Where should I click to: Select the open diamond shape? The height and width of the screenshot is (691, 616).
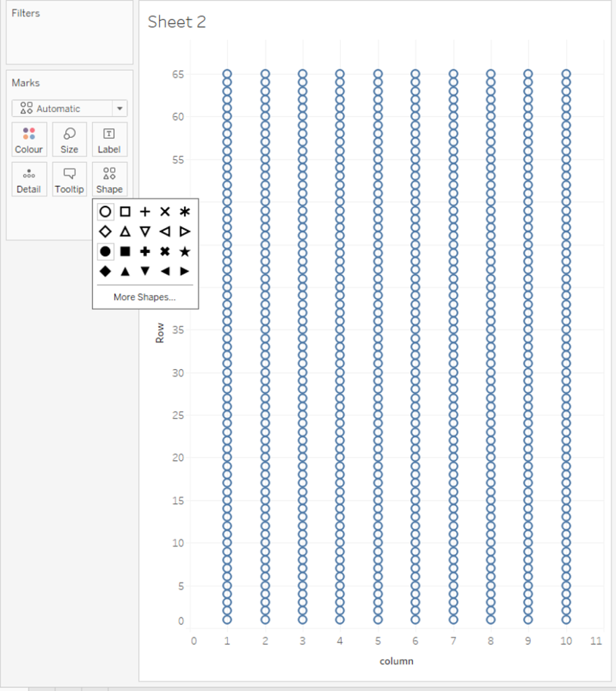tap(105, 231)
